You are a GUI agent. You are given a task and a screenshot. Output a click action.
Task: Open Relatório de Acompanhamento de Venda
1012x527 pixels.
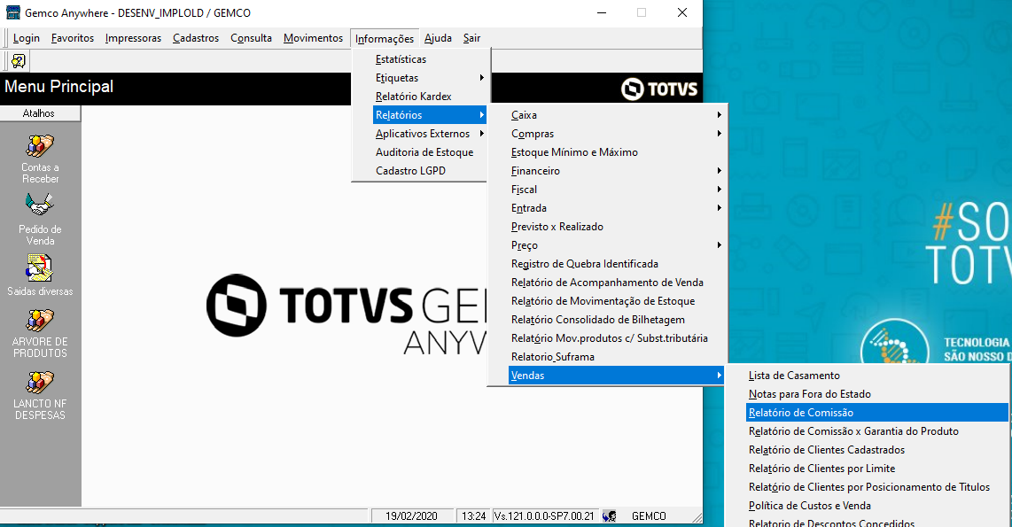[x=607, y=283]
